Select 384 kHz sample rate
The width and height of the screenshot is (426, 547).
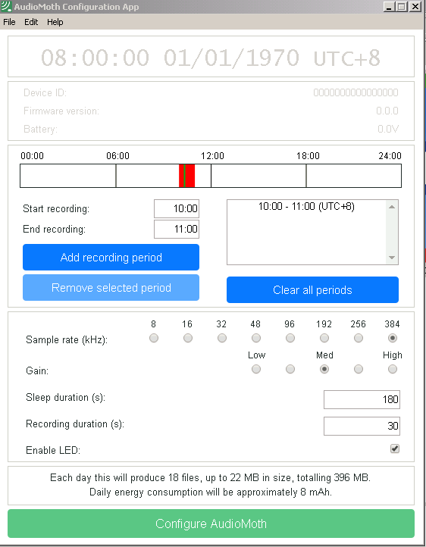click(x=393, y=338)
